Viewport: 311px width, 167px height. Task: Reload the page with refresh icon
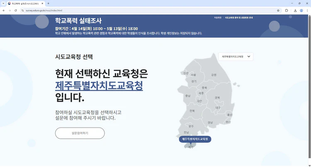coord(16,10)
